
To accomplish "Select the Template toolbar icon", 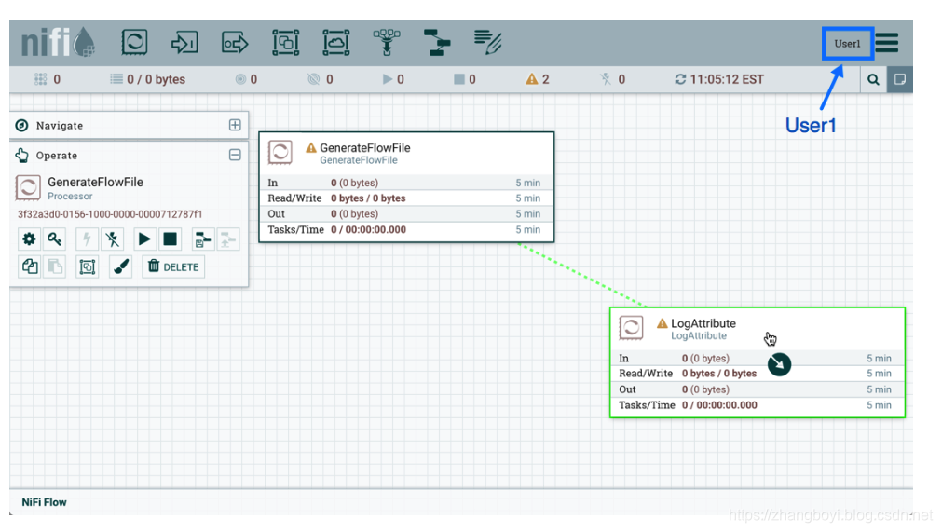I will [x=437, y=43].
